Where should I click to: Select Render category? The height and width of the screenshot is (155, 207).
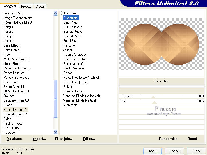[x=9, y=96]
